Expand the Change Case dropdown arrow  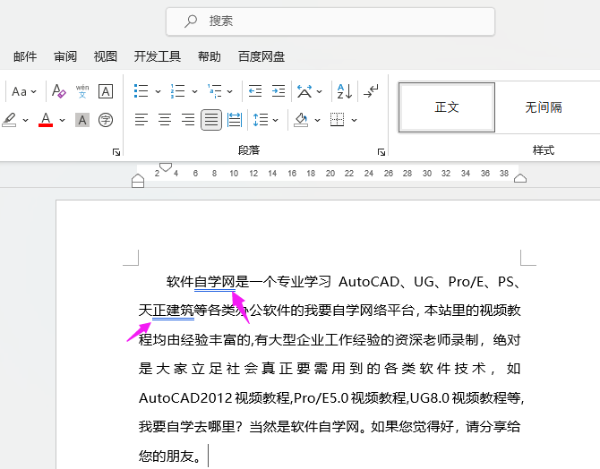34,92
